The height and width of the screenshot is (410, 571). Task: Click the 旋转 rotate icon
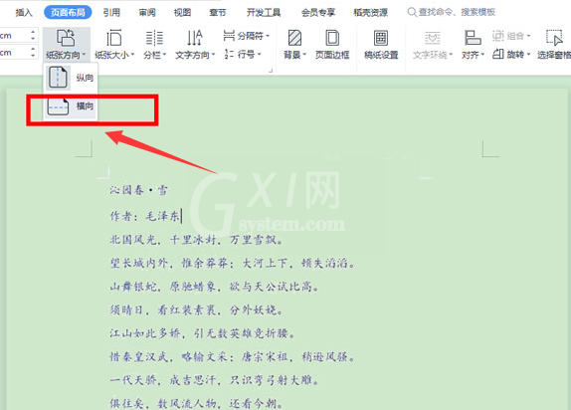pyautogui.click(x=498, y=55)
